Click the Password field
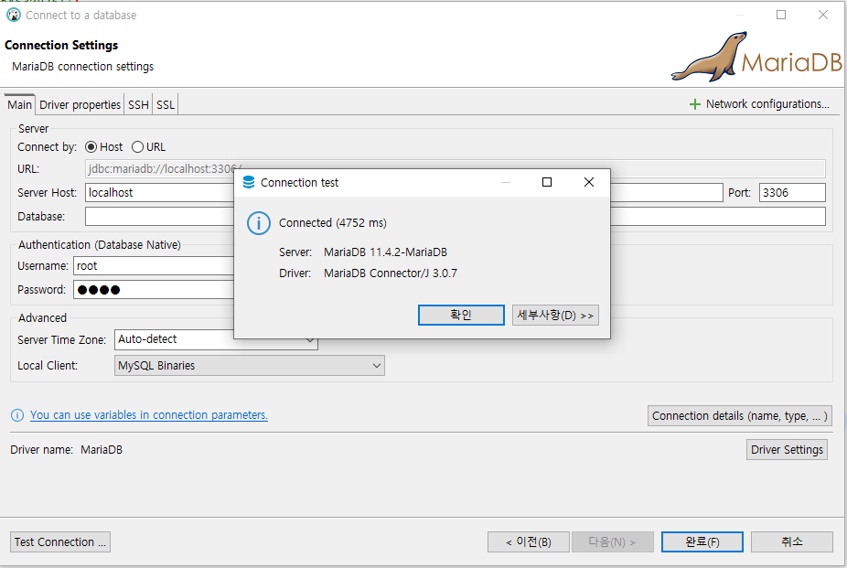Screen dimensions: 847x568 pyautogui.click(x=155, y=290)
